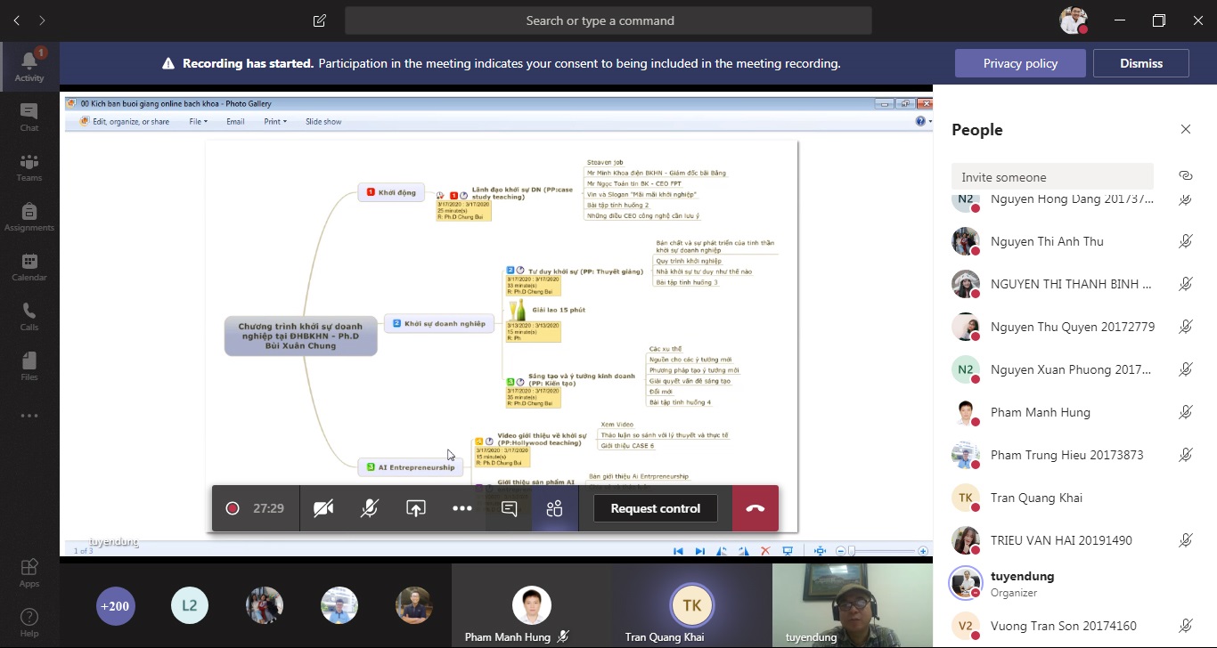
Task: Expand more apps ellipsis in sidebar
Action: tap(29, 416)
